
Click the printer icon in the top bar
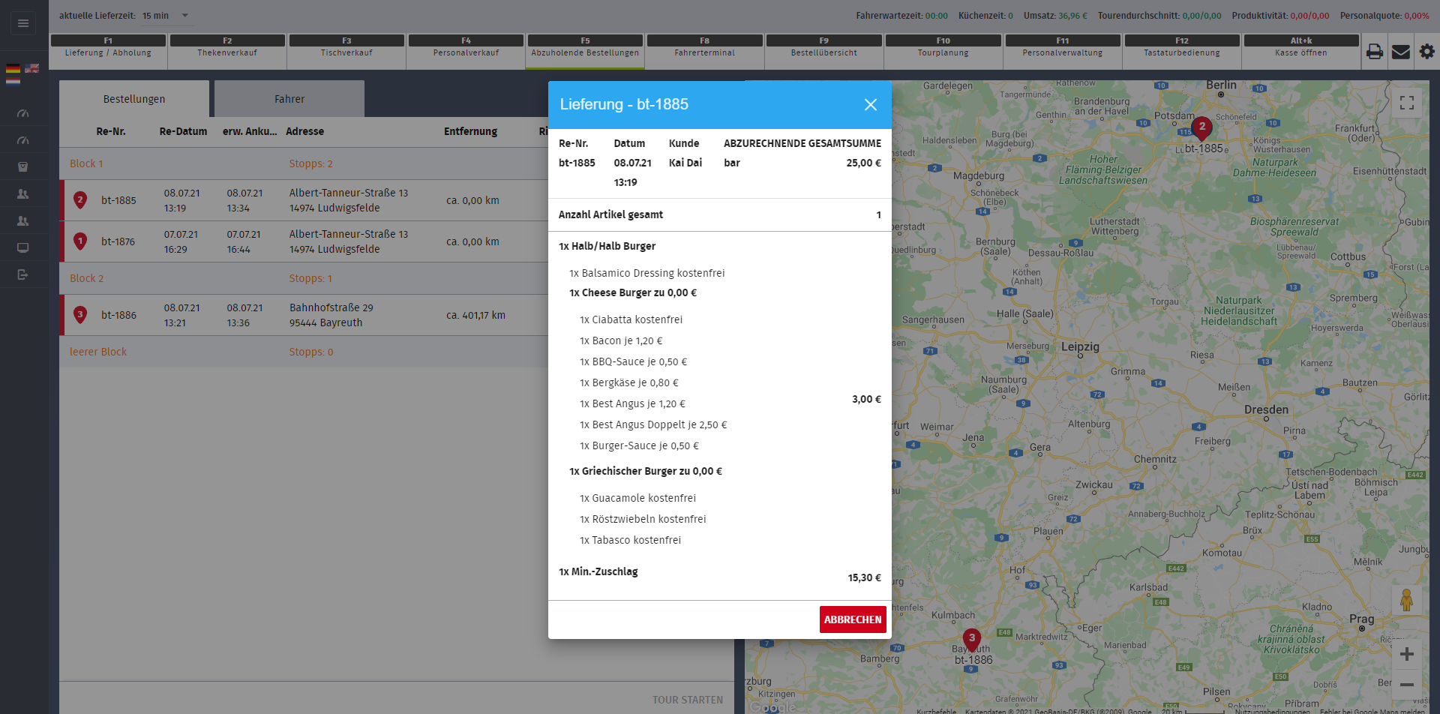point(1375,52)
